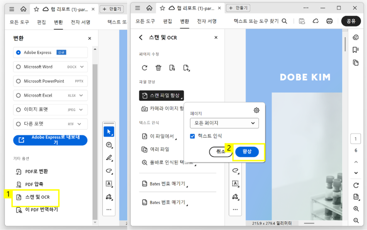Click 취소 button in popup
This screenshot has width=367, height=230.
(221, 152)
